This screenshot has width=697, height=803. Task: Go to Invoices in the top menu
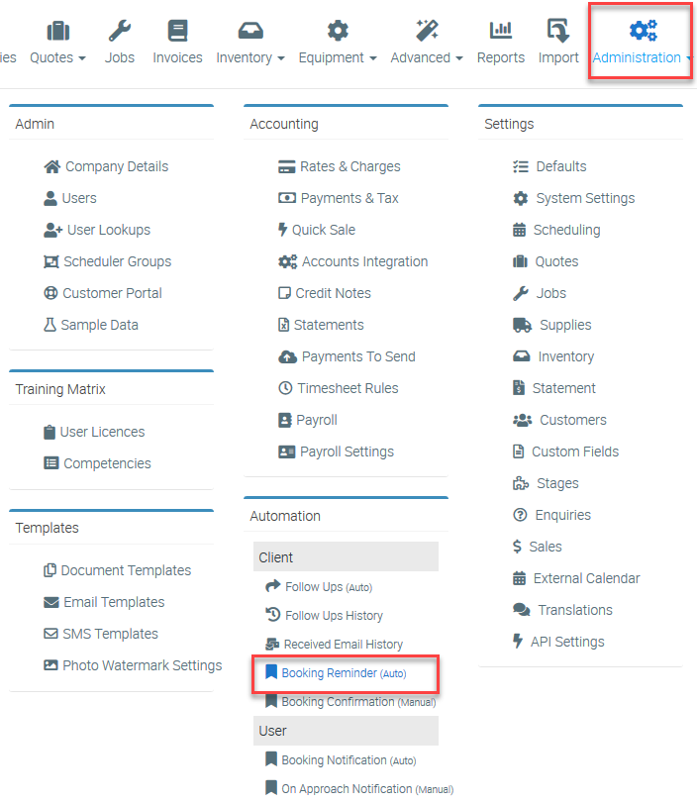pyautogui.click(x=177, y=44)
